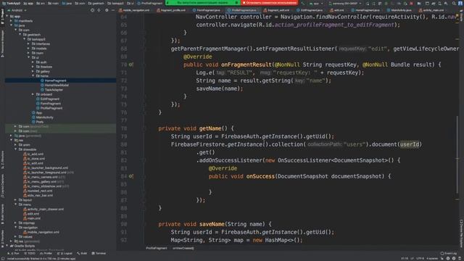Open the Event Log
The image size is (464, 261).
coord(448,253)
